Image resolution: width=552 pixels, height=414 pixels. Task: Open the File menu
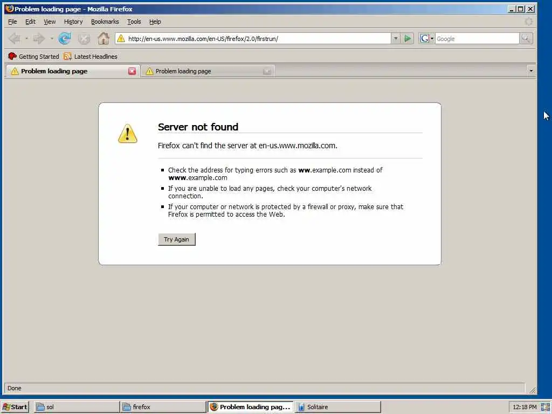click(x=12, y=22)
